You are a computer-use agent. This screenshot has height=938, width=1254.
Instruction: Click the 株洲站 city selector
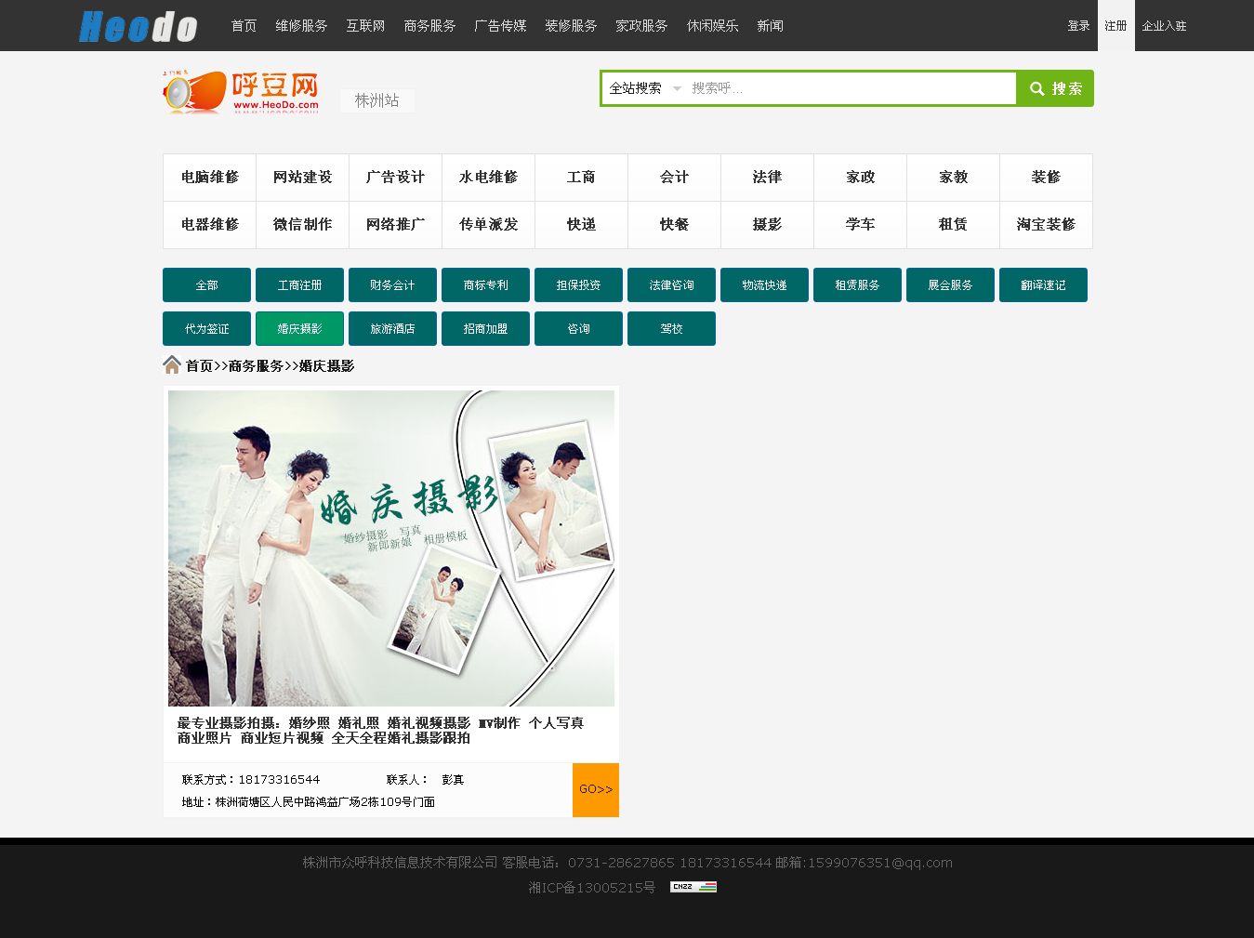click(376, 100)
